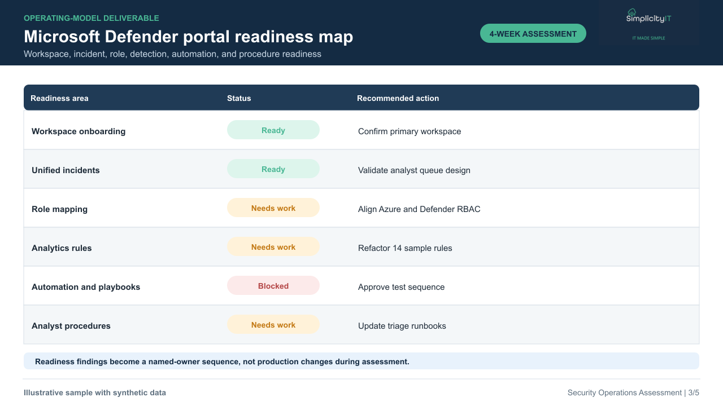
Task: Click the Needs work badge for Analytics rules
Action: point(273,246)
